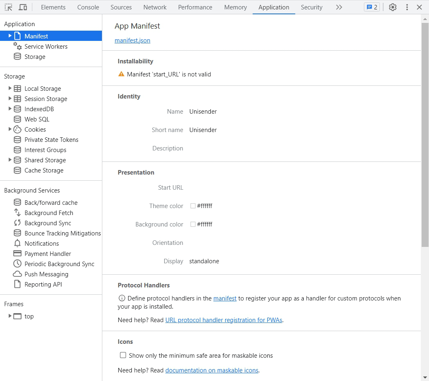Click the Private State Tokens icon
429x381 pixels.
click(x=18, y=139)
